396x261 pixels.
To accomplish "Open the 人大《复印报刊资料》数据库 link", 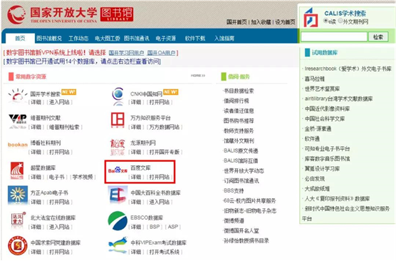I will pos(337,198).
